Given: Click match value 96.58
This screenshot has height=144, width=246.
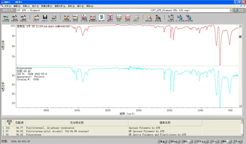Looking at the screenshot, I should [19, 131].
